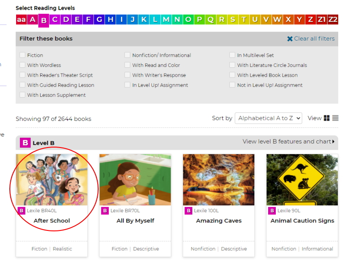Select reading level G

tap(99, 19)
